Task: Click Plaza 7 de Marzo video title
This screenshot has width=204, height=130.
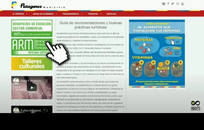Action: point(31,81)
